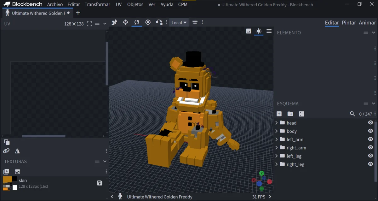Collapse the Esquema panel chevron
The height and width of the screenshot is (201, 378).
374,103
